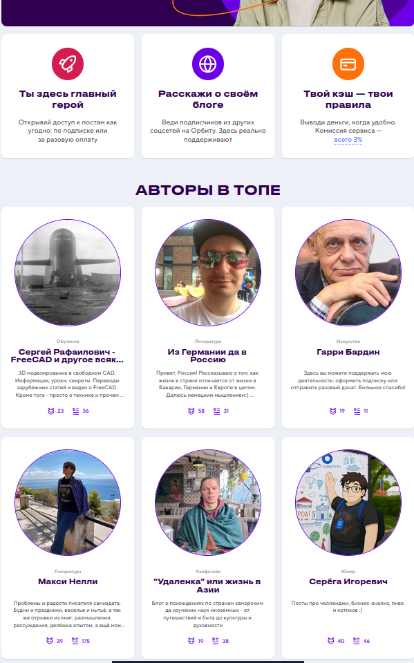The image size is (414, 663).
Task: Open the "всего 3%" commission link
Action: click(348, 140)
